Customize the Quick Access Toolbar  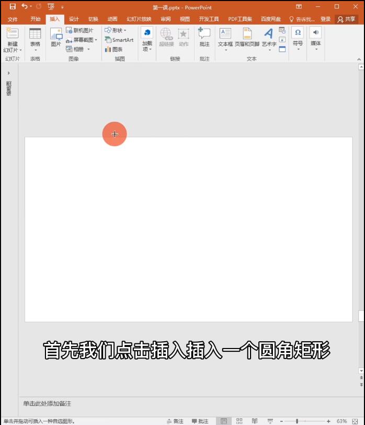point(62,7)
